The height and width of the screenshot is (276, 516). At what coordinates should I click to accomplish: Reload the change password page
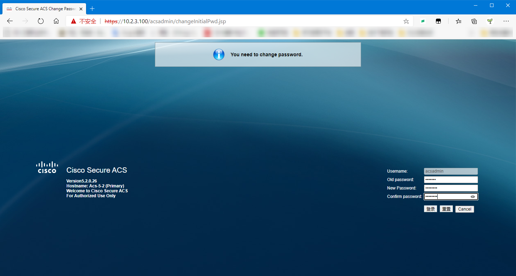point(40,21)
